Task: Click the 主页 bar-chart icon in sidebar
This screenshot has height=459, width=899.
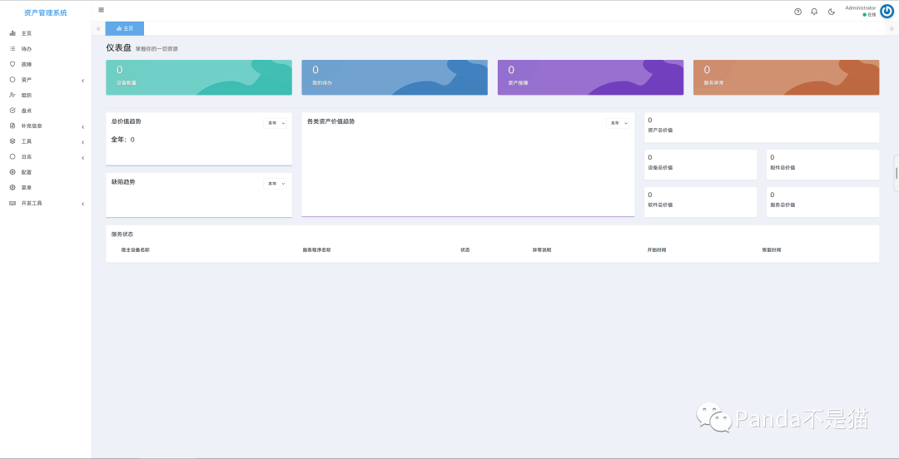Action: (x=12, y=33)
